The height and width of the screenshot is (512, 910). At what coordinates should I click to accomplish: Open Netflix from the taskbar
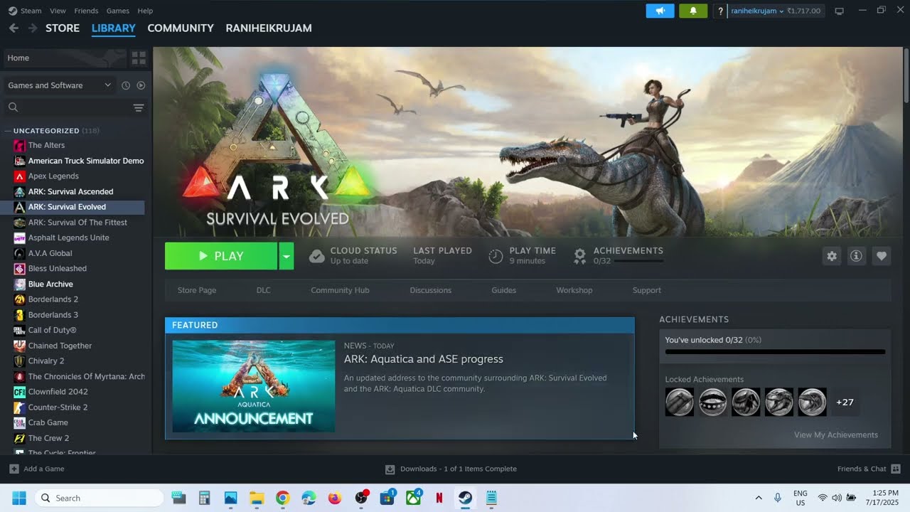point(439,498)
